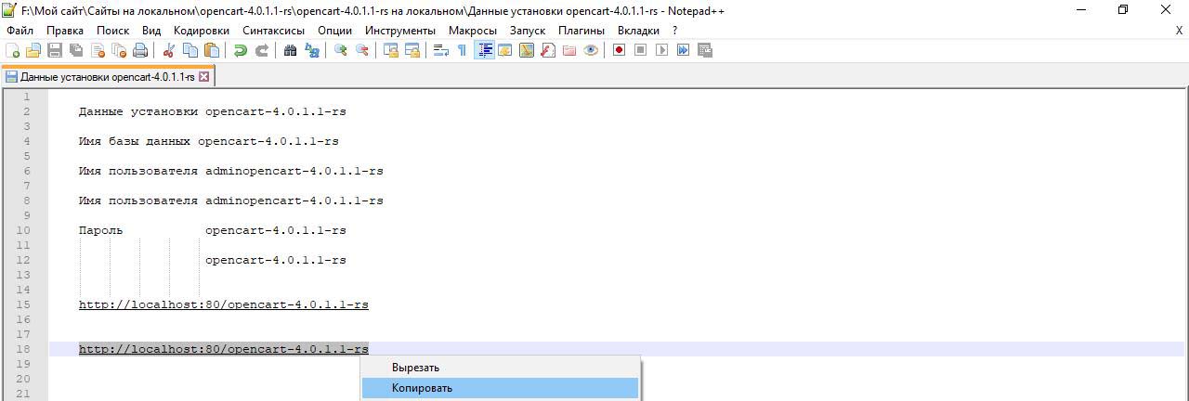Toggle show all characters pilcrow icon
This screenshot has width=1189, height=401.
[462, 50]
